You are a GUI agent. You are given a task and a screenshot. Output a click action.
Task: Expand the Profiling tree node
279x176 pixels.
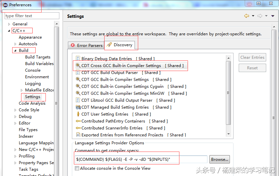(x=15, y=156)
